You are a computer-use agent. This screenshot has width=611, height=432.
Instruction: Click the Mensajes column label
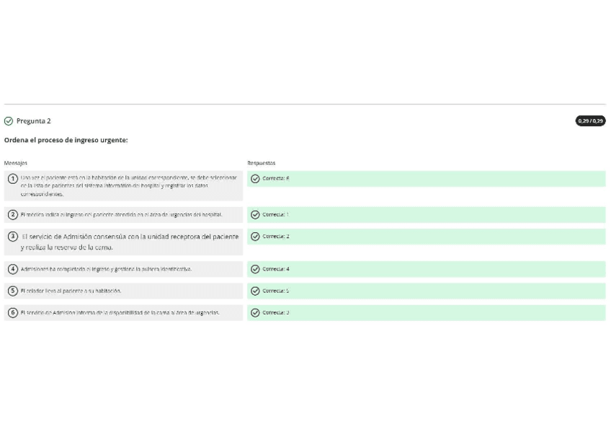pos(16,163)
